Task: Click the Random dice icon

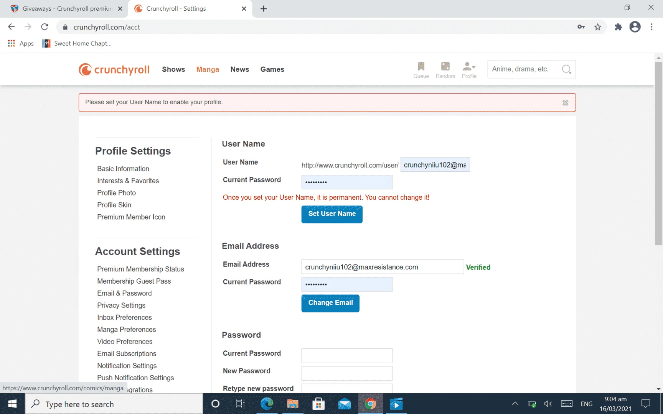Action: [x=445, y=70]
